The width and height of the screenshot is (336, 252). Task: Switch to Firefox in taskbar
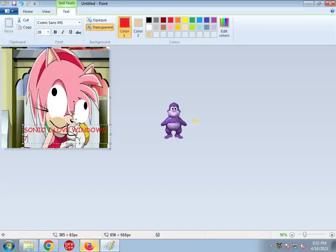pyautogui.click(x=89, y=245)
